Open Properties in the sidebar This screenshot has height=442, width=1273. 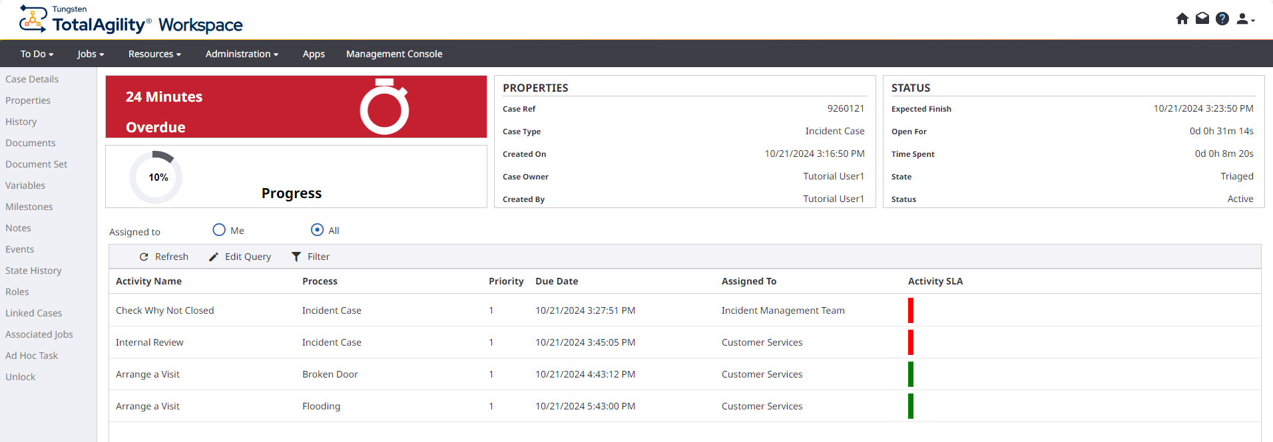coord(28,100)
